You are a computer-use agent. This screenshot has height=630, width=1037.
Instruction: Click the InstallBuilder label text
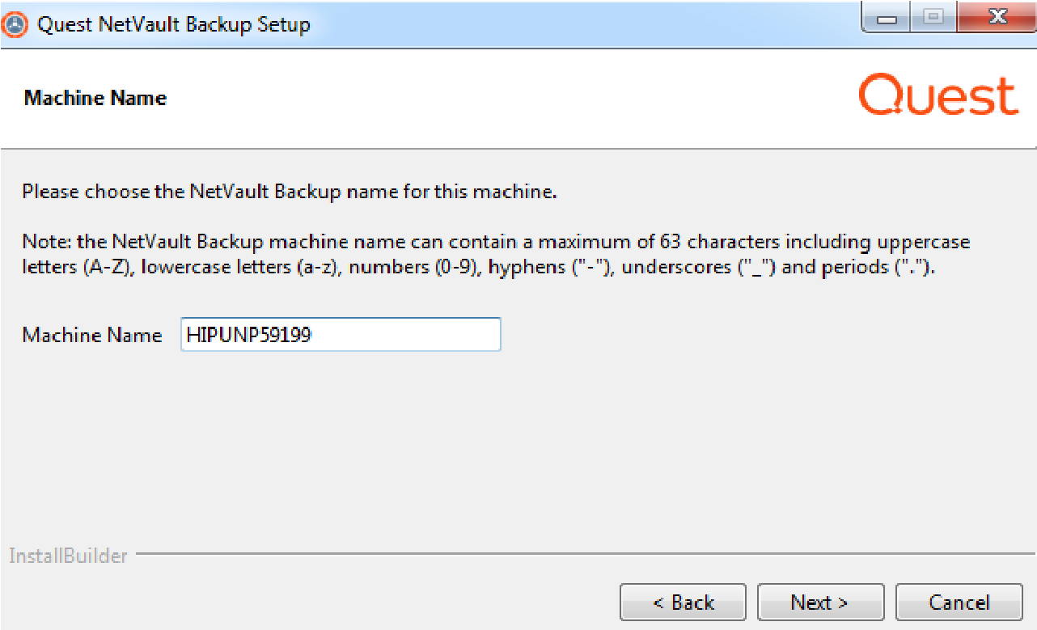pos(68,556)
